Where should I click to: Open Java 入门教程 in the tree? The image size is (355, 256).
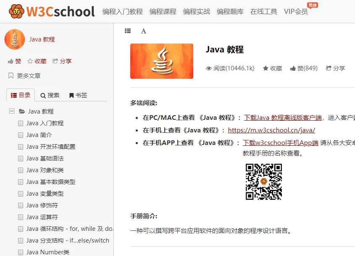pos(45,123)
